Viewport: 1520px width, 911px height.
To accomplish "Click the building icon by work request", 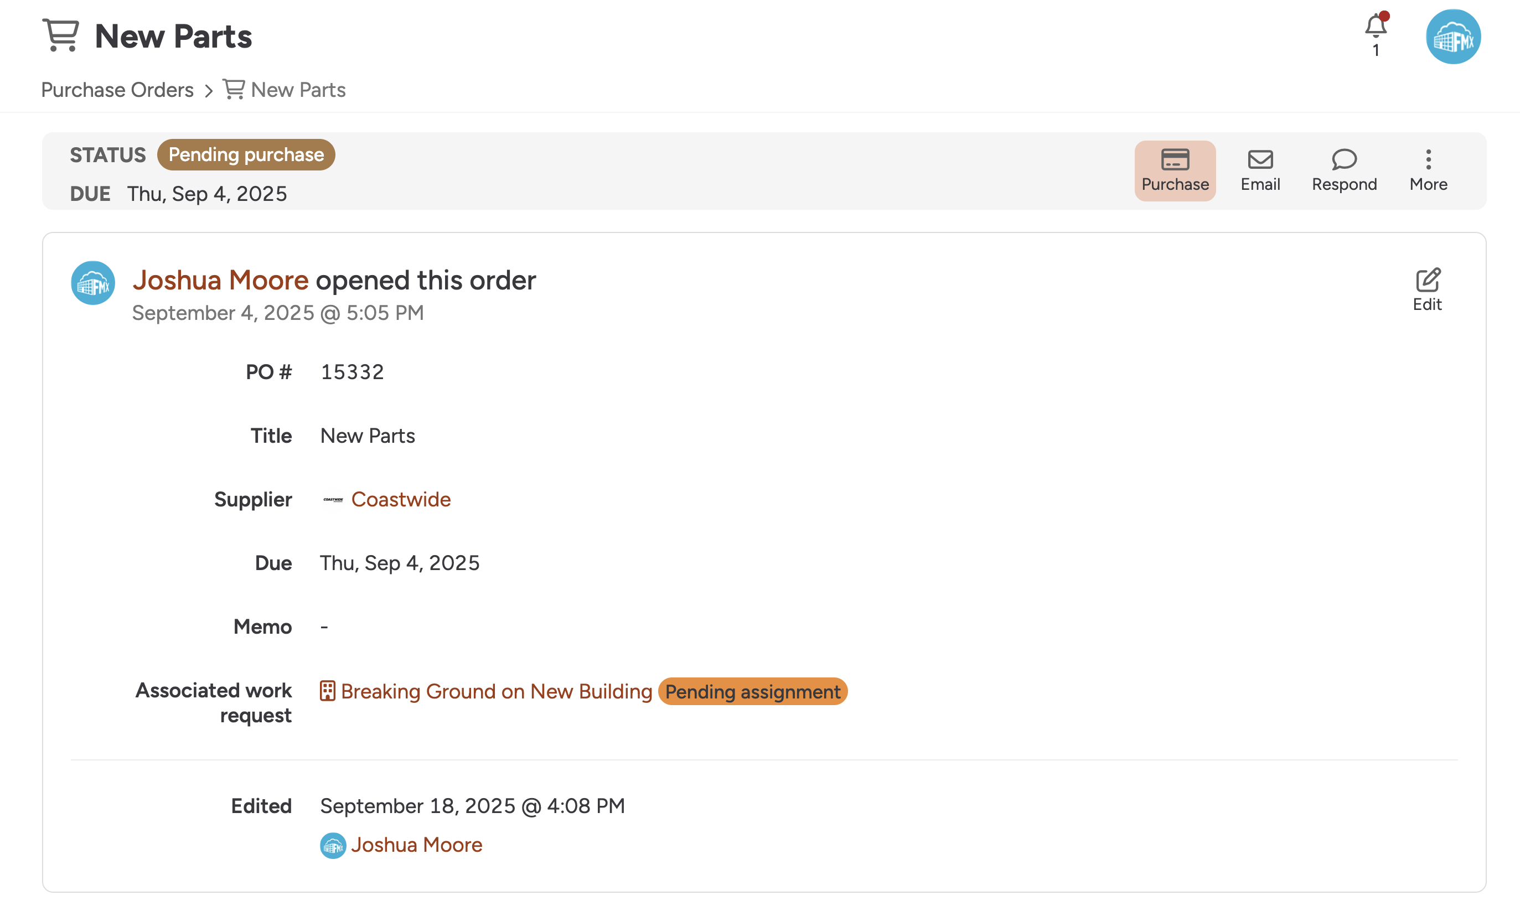I will (327, 691).
